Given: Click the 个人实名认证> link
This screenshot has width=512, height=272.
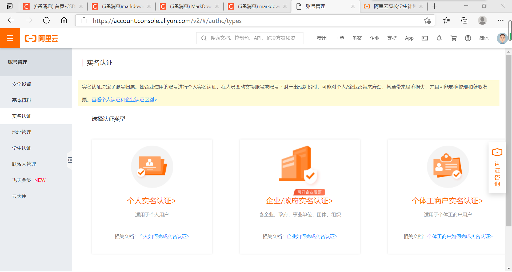Looking at the screenshot, I should pyautogui.click(x=151, y=201).
